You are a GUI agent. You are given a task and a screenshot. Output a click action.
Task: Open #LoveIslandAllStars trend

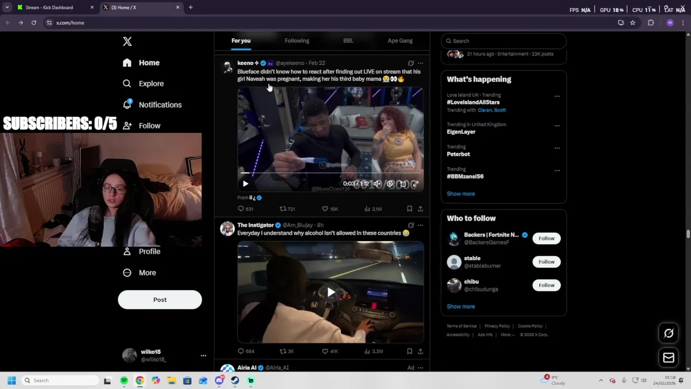473,102
